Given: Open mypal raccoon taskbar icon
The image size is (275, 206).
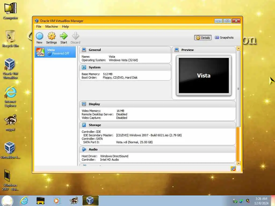Looking at the screenshot, I should click(x=74, y=201).
